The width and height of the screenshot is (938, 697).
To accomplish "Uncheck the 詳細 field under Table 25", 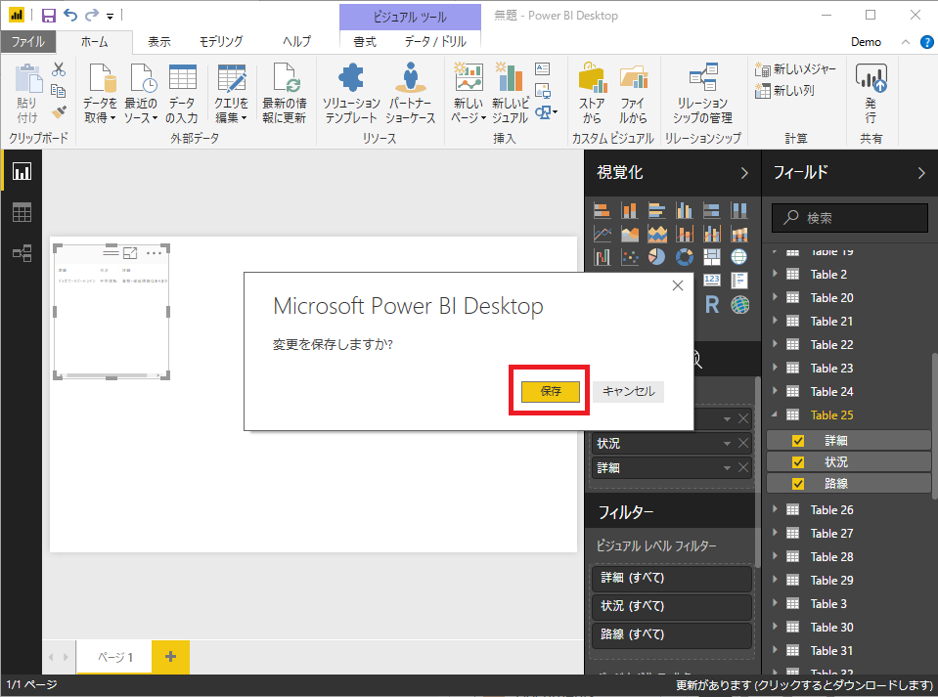I will pos(797,441).
